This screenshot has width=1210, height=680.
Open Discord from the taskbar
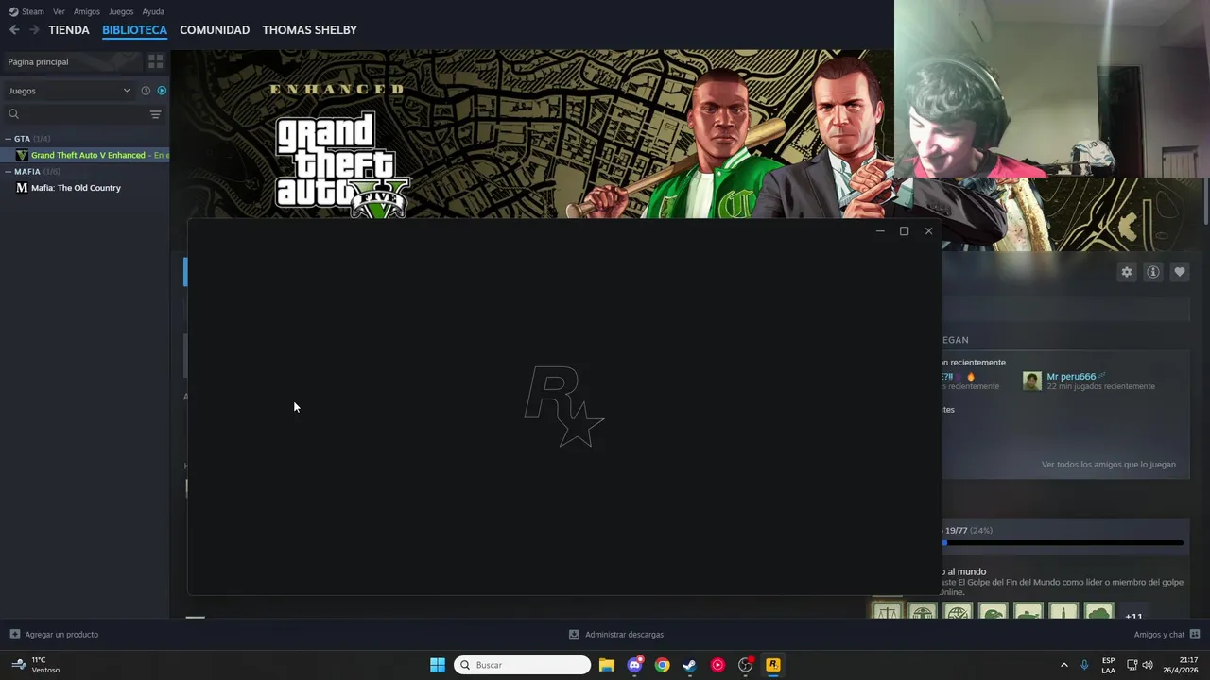pyautogui.click(x=634, y=665)
